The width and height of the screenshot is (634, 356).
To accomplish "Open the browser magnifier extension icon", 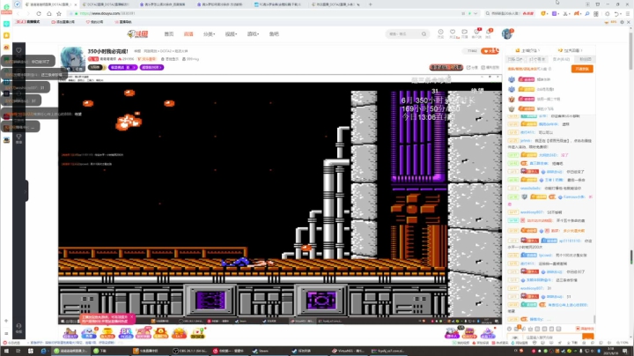I will (x=587, y=14).
